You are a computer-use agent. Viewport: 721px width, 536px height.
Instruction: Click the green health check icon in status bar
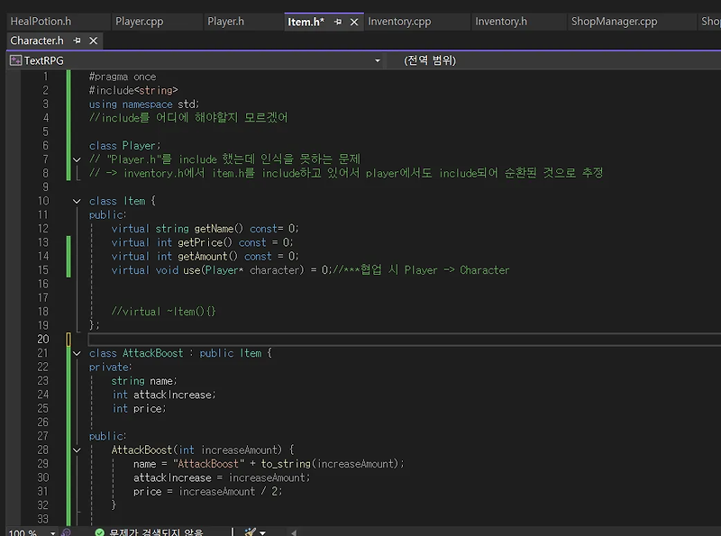tap(99, 531)
